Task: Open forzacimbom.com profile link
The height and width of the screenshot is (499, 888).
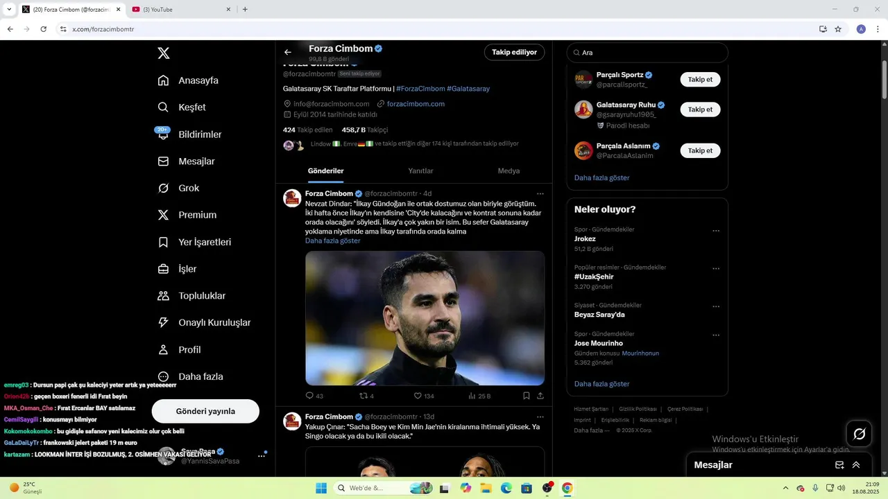Action: point(416,104)
